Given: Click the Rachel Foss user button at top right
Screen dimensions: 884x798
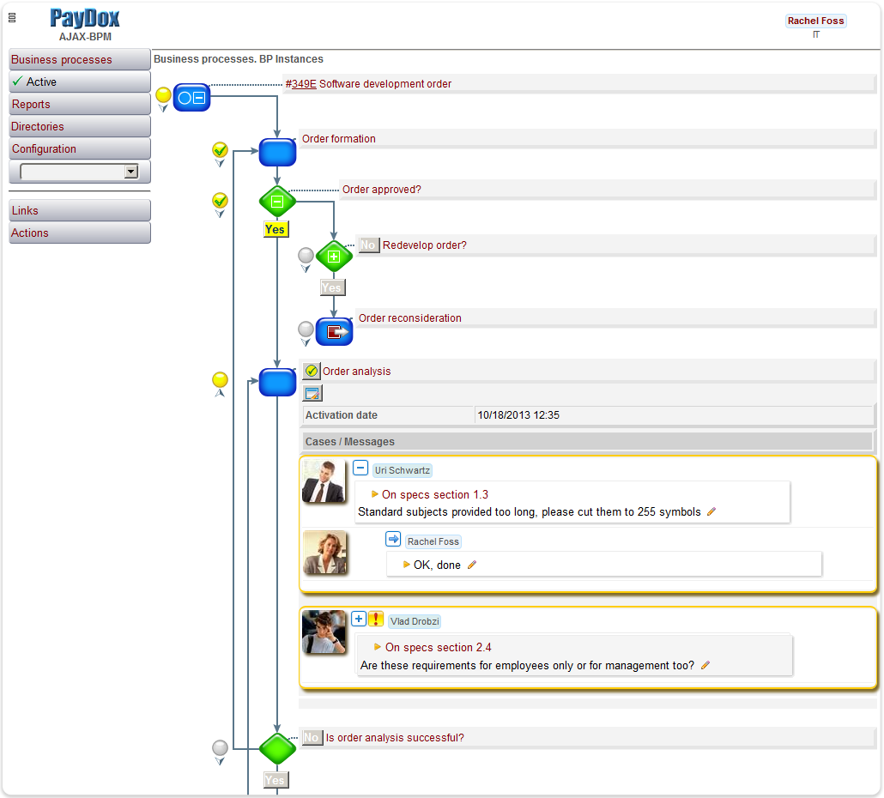Looking at the screenshot, I should [816, 21].
